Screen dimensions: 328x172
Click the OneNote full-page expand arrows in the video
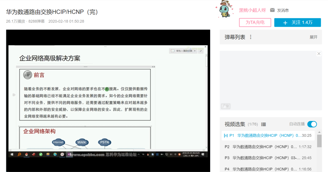point(201,51)
